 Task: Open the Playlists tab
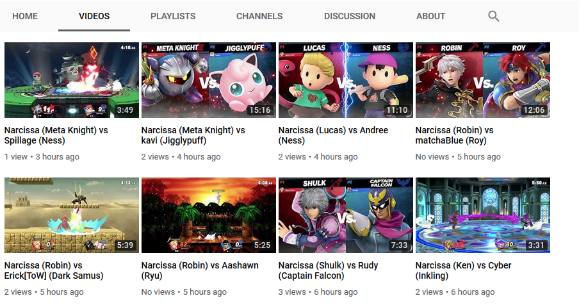tap(173, 16)
